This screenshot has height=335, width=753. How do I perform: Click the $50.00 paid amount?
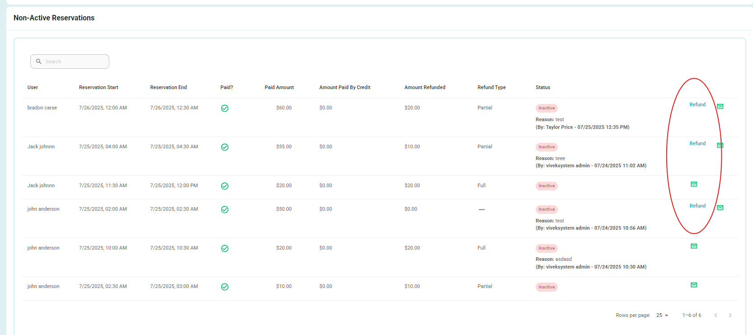tap(284, 209)
